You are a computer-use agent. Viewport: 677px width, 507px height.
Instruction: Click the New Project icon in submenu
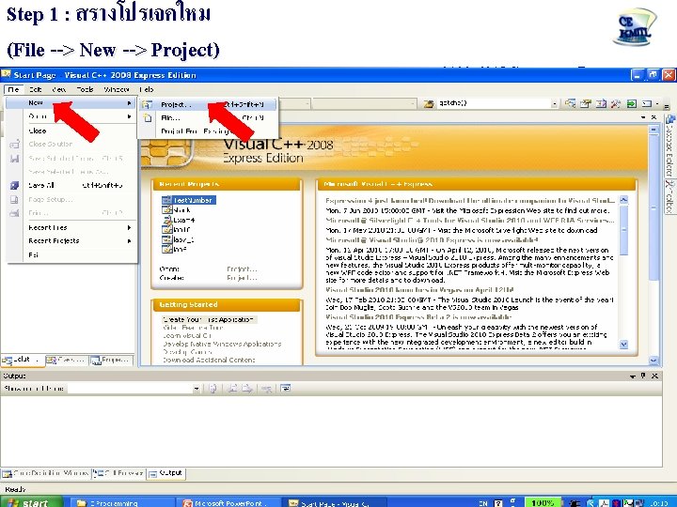(148, 105)
